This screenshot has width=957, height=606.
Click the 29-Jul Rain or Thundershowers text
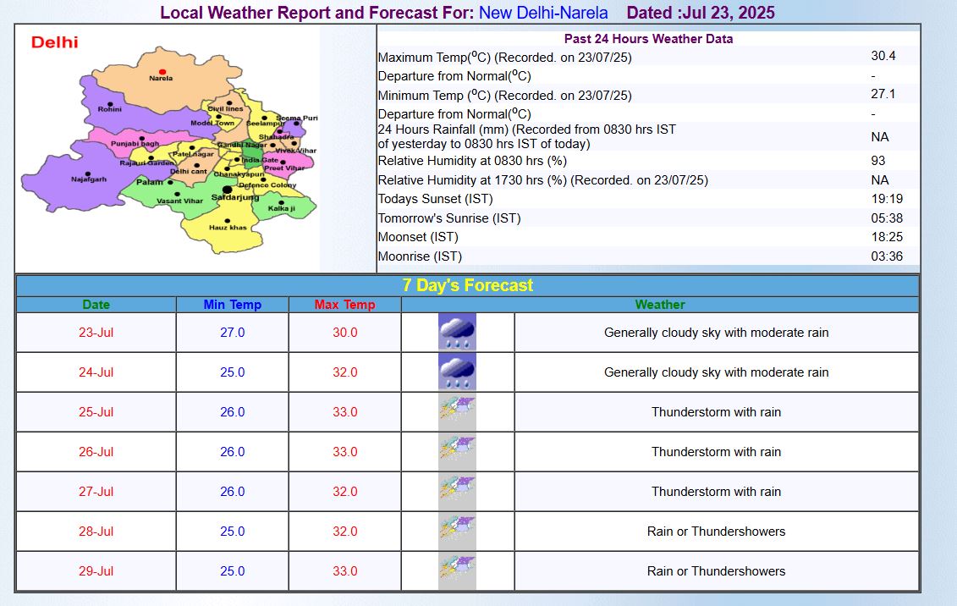tap(717, 571)
